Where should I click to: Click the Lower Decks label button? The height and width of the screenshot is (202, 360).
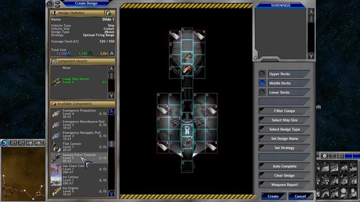289,92
